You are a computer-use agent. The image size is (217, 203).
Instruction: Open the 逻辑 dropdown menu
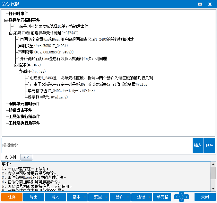149,197
